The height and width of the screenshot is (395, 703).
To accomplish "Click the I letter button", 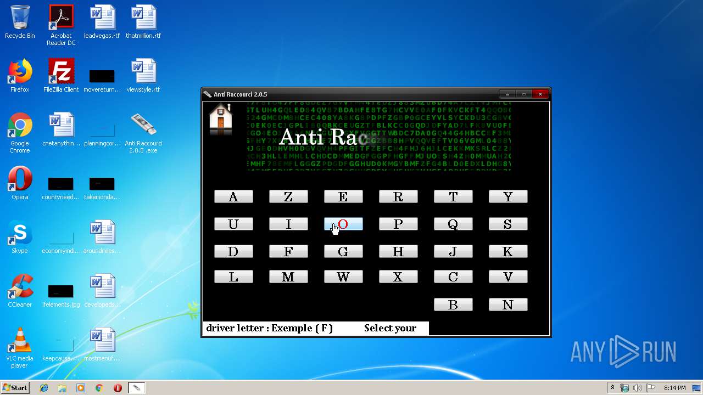I will pos(288,224).
